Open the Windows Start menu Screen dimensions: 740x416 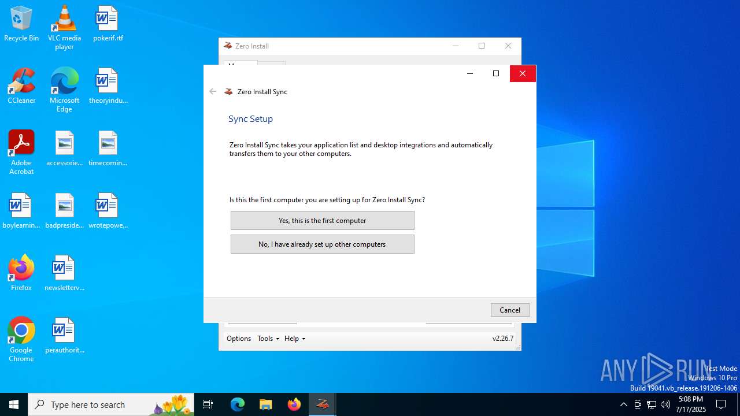coord(14,404)
